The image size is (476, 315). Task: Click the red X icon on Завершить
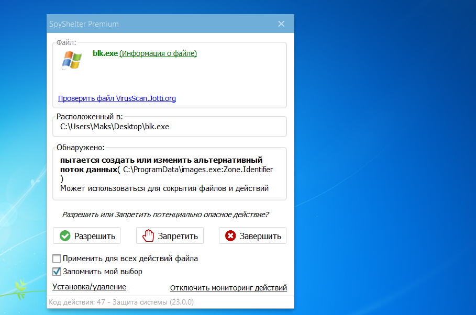(230, 236)
